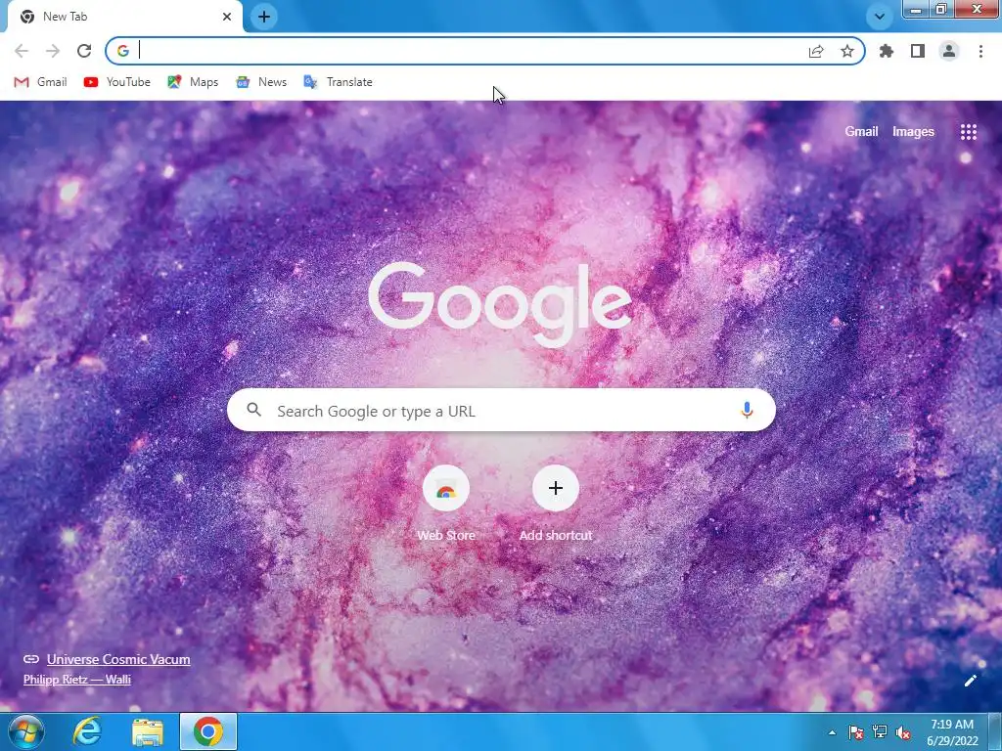
Task: Click the magnifier icon in search box
Action: tap(253, 410)
